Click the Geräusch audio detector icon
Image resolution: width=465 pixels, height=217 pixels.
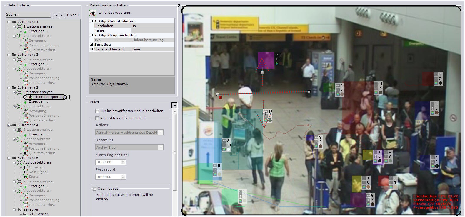tap(26, 167)
